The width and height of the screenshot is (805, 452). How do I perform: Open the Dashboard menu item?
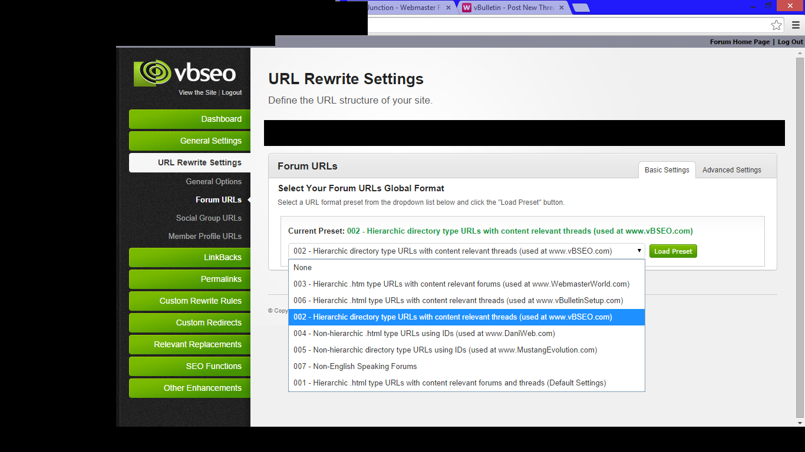(x=190, y=119)
